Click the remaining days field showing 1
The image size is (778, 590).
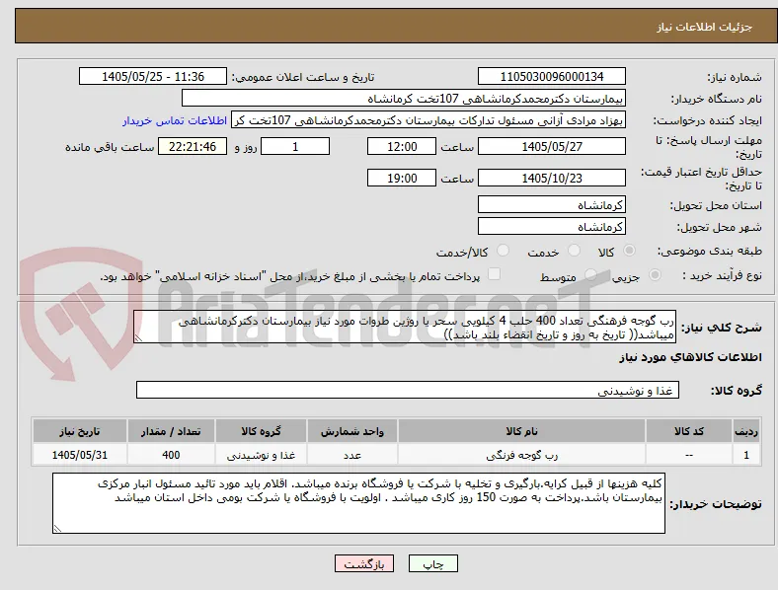tap(295, 147)
